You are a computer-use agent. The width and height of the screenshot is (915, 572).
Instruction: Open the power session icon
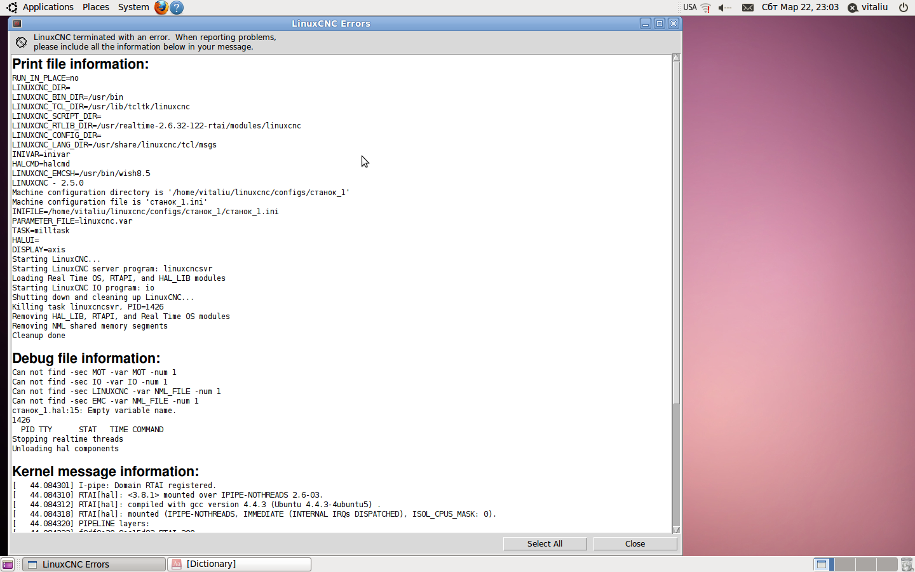pos(903,8)
